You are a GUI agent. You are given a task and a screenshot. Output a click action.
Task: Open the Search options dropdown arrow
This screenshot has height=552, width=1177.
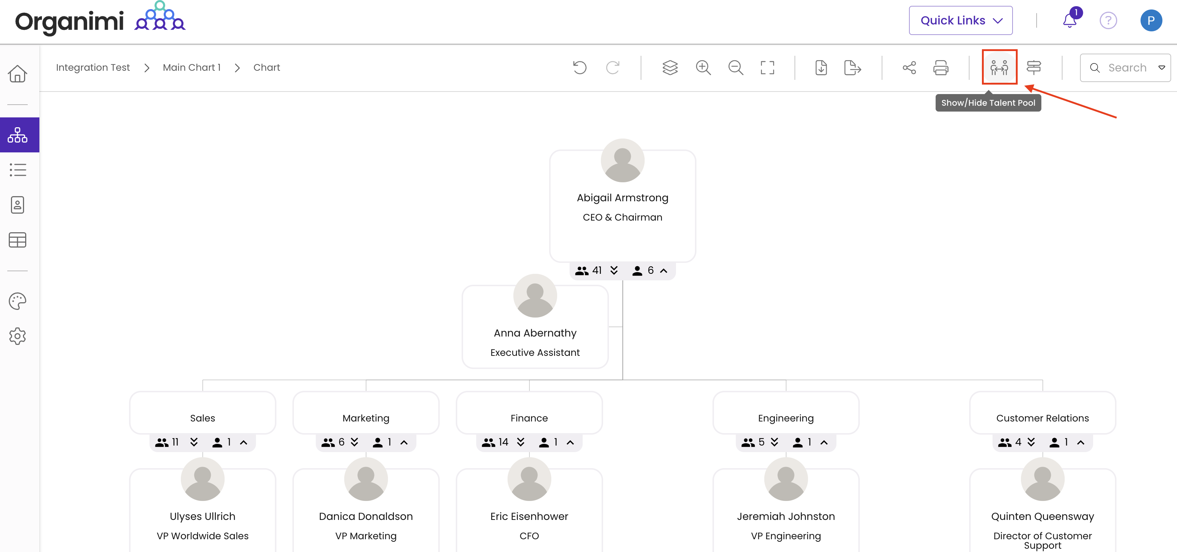coord(1161,67)
